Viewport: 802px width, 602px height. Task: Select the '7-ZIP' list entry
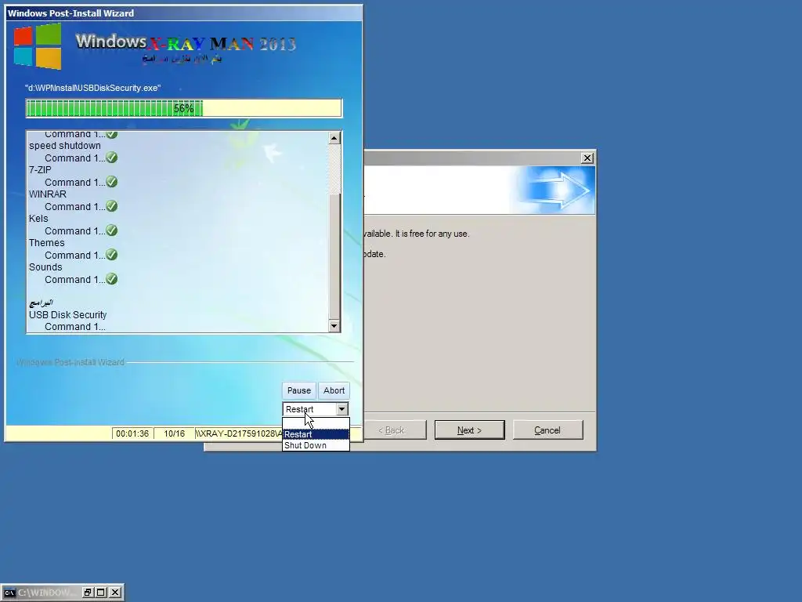click(40, 169)
